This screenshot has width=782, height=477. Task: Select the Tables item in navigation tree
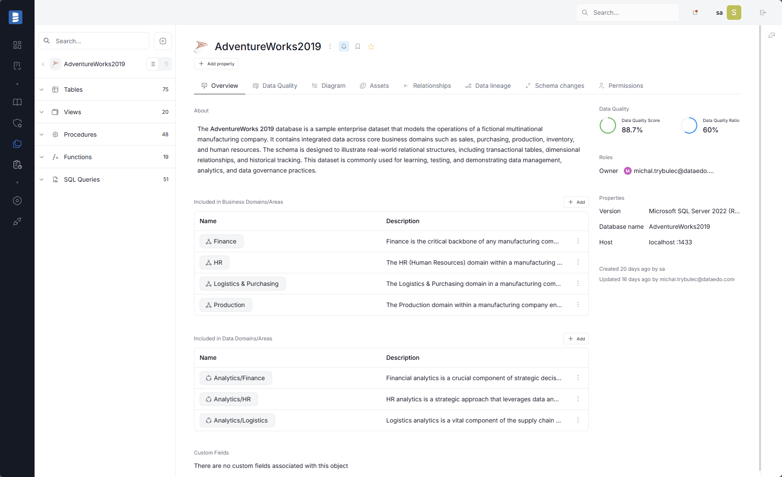[x=105, y=90]
